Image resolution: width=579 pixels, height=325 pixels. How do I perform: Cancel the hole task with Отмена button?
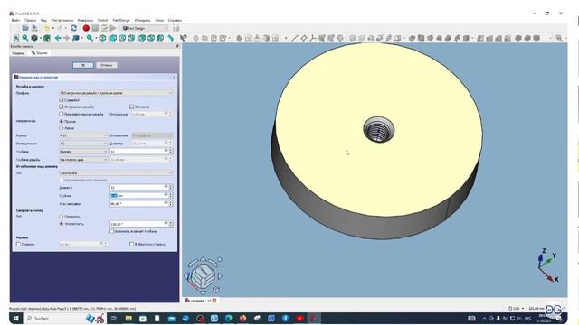click(107, 65)
